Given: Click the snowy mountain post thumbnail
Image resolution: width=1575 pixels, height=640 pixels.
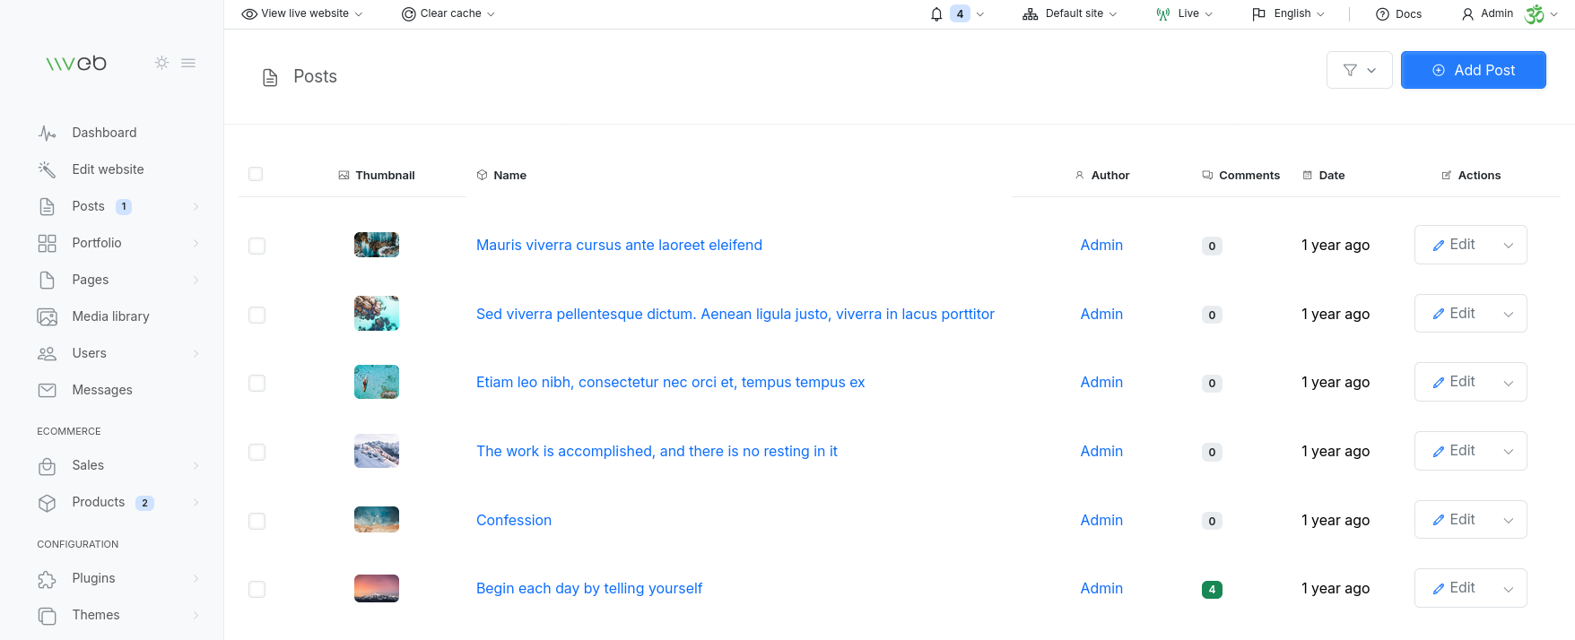Looking at the screenshot, I should [377, 452].
